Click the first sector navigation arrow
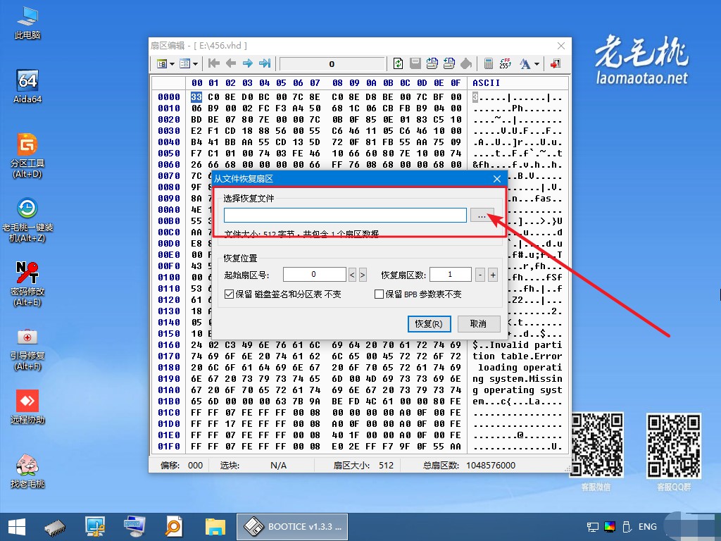The image size is (721, 541). click(214, 63)
